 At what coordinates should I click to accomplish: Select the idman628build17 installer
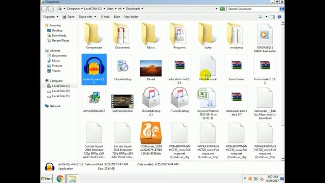pos(94,100)
